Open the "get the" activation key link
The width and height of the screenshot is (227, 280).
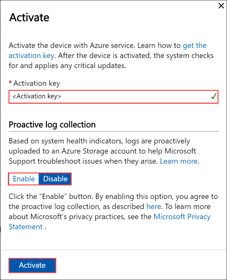195,45
